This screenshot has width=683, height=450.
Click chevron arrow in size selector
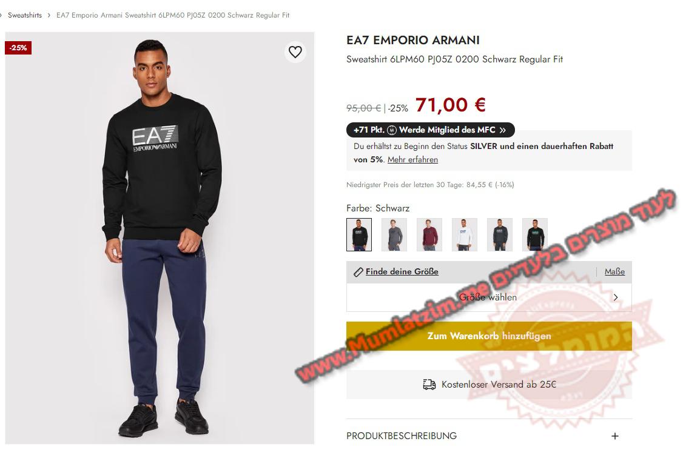pyautogui.click(x=616, y=297)
